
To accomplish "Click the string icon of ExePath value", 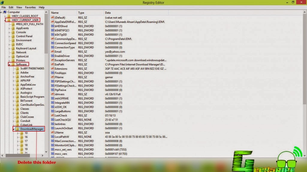I will (x=52, y=64).
